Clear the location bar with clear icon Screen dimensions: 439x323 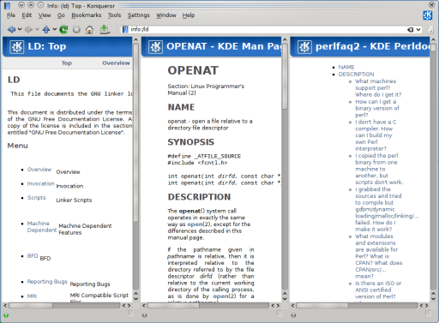411,29
